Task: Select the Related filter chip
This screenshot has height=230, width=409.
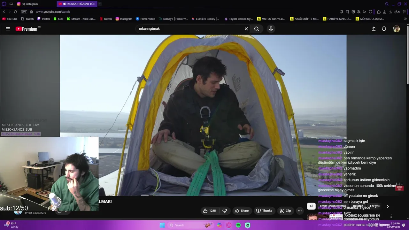Action: [x=358, y=206]
